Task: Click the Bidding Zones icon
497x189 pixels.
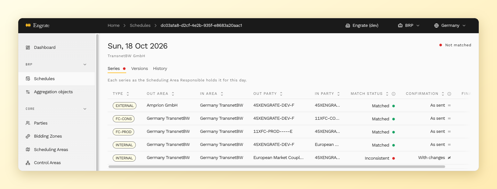Action: click(28, 136)
